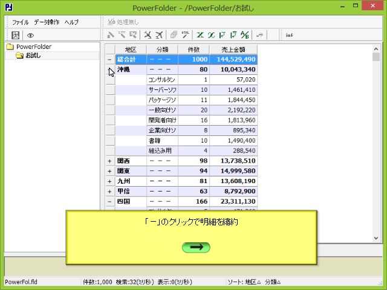Click the chart icon in left toolbar
The width and height of the screenshot is (387, 290).
16,35
